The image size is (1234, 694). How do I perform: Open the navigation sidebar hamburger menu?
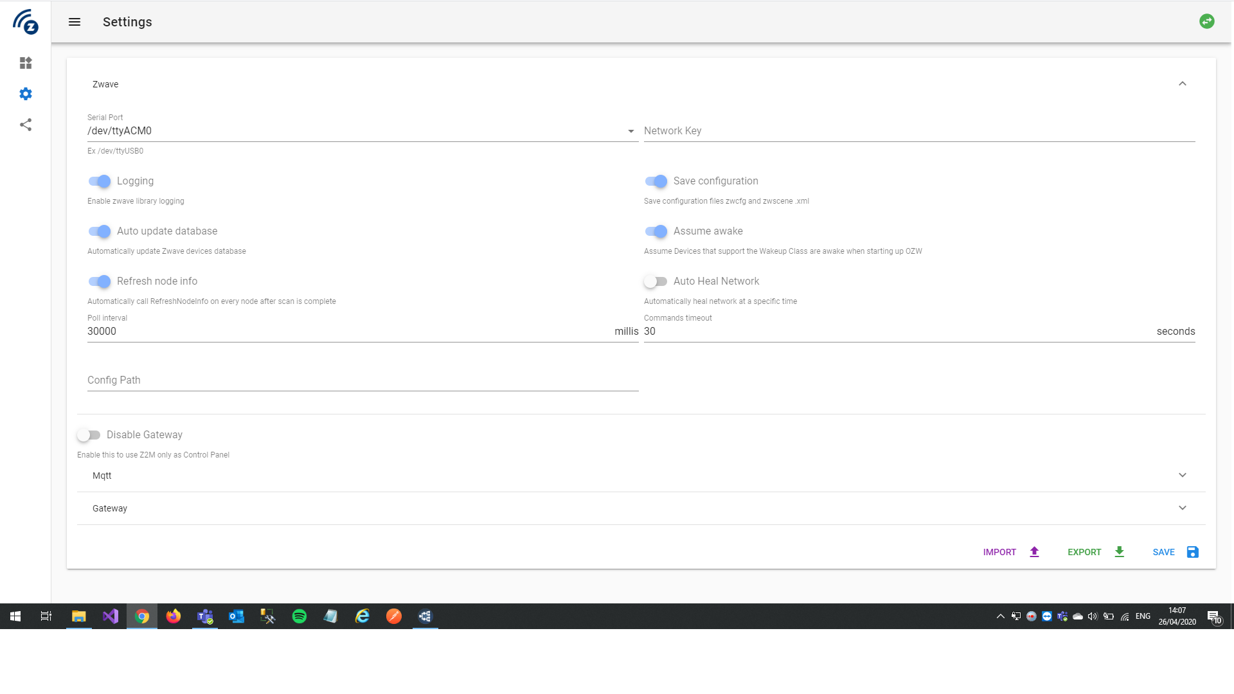pyautogui.click(x=75, y=21)
